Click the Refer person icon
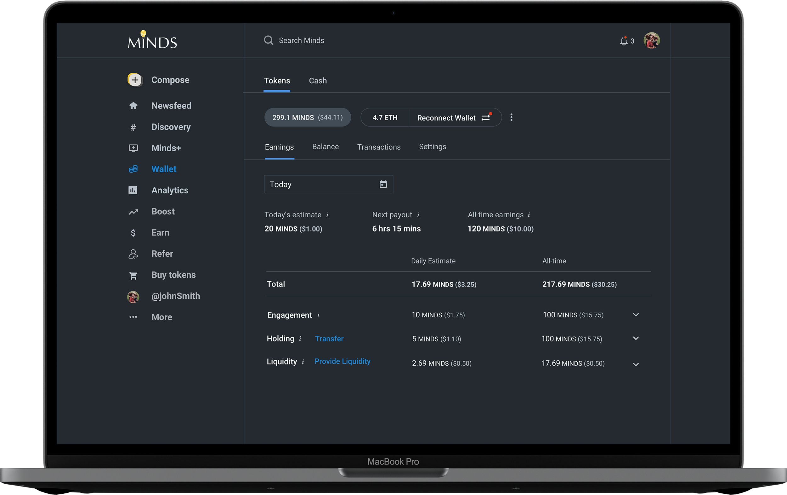Screen dimensions: 787x495 [x=133, y=254]
